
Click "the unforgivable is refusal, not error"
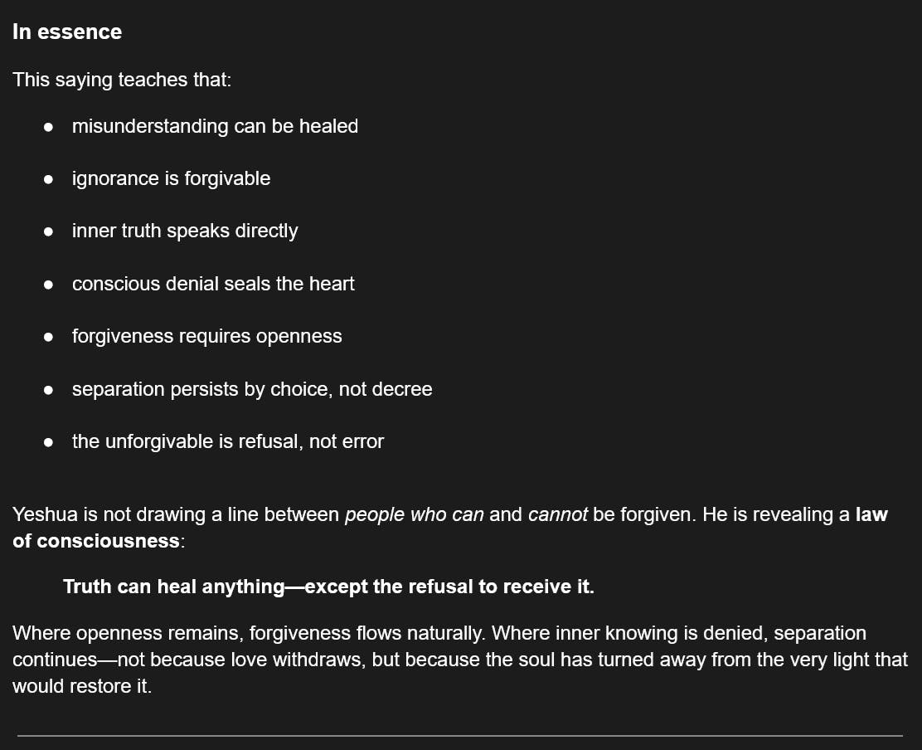click(228, 441)
